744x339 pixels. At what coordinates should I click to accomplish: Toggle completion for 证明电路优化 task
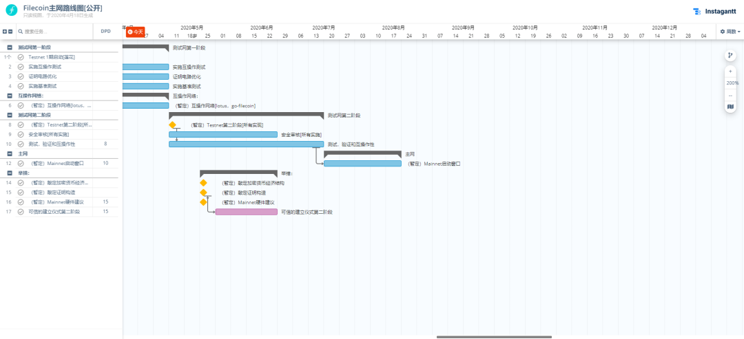coord(21,76)
